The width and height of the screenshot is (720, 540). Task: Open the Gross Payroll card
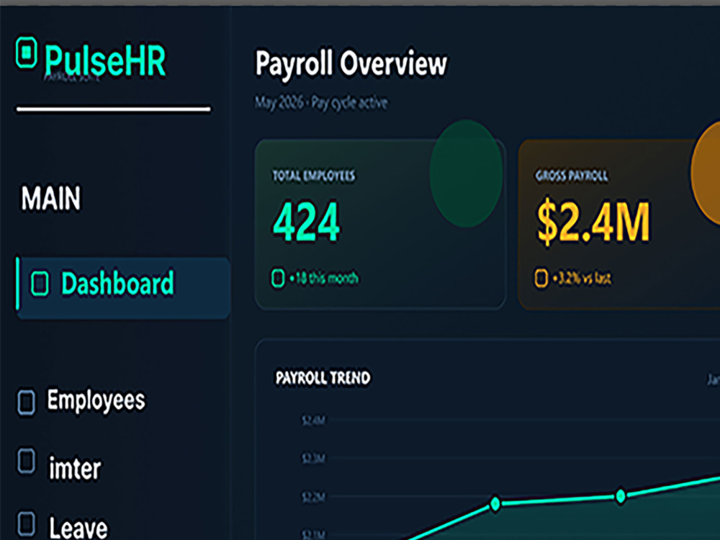pyautogui.click(x=619, y=224)
